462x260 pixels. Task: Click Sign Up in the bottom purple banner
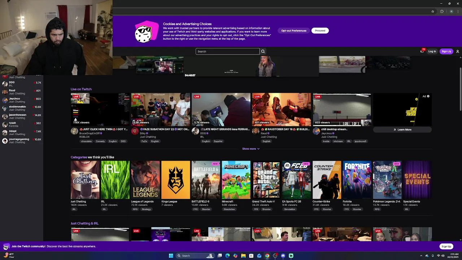pyautogui.click(x=446, y=247)
